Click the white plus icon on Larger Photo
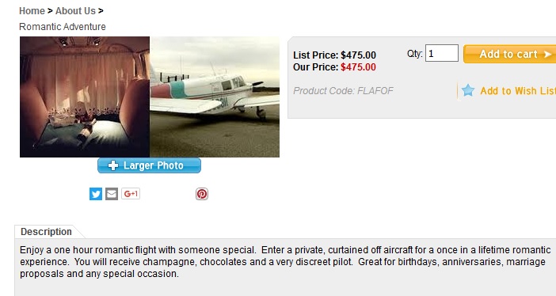Viewport: 556px width, 296px height. [113, 165]
